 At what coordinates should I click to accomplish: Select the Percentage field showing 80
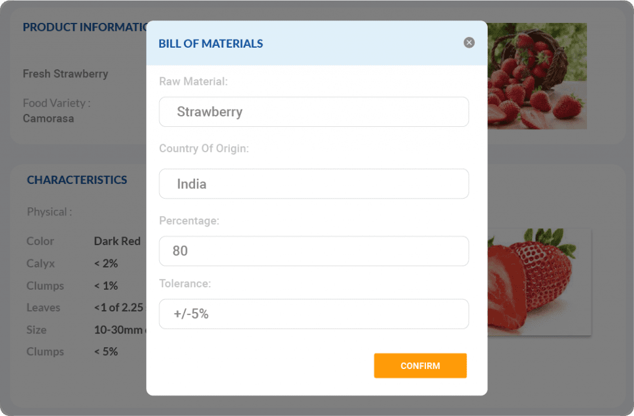313,251
